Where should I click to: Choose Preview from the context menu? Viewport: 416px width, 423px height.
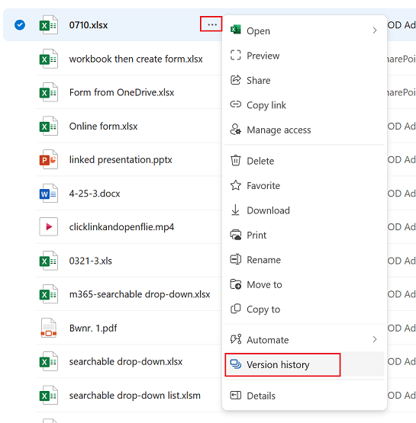pyautogui.click(x=305, y=56)
